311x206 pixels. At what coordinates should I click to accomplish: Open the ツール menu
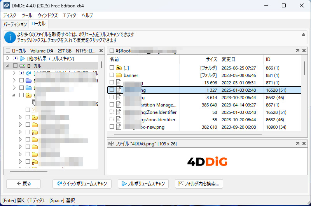[27, 15]
